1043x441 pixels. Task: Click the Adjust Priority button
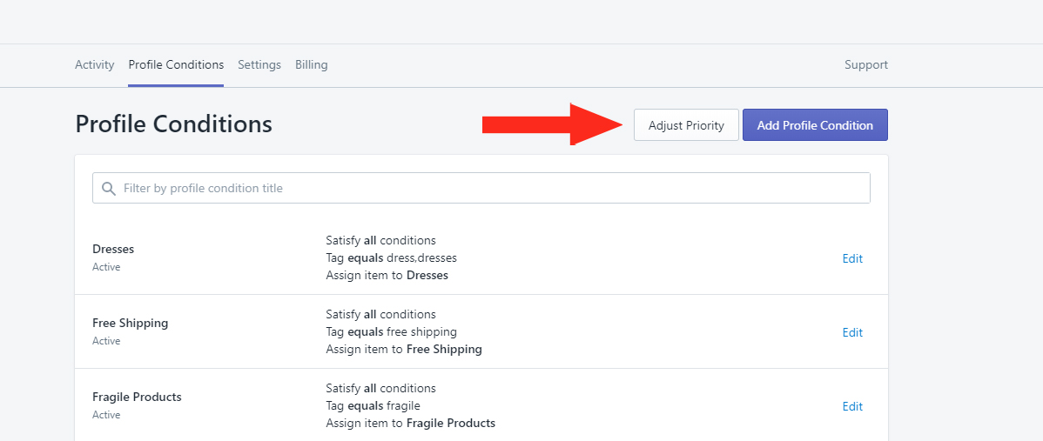pyautogui.click(x=686, y=125)
